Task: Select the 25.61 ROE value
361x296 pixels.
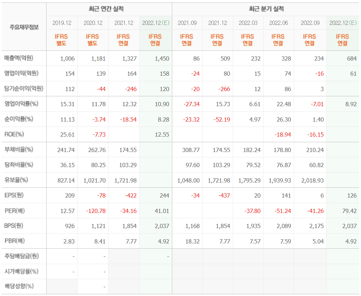Action: point(68,135)
